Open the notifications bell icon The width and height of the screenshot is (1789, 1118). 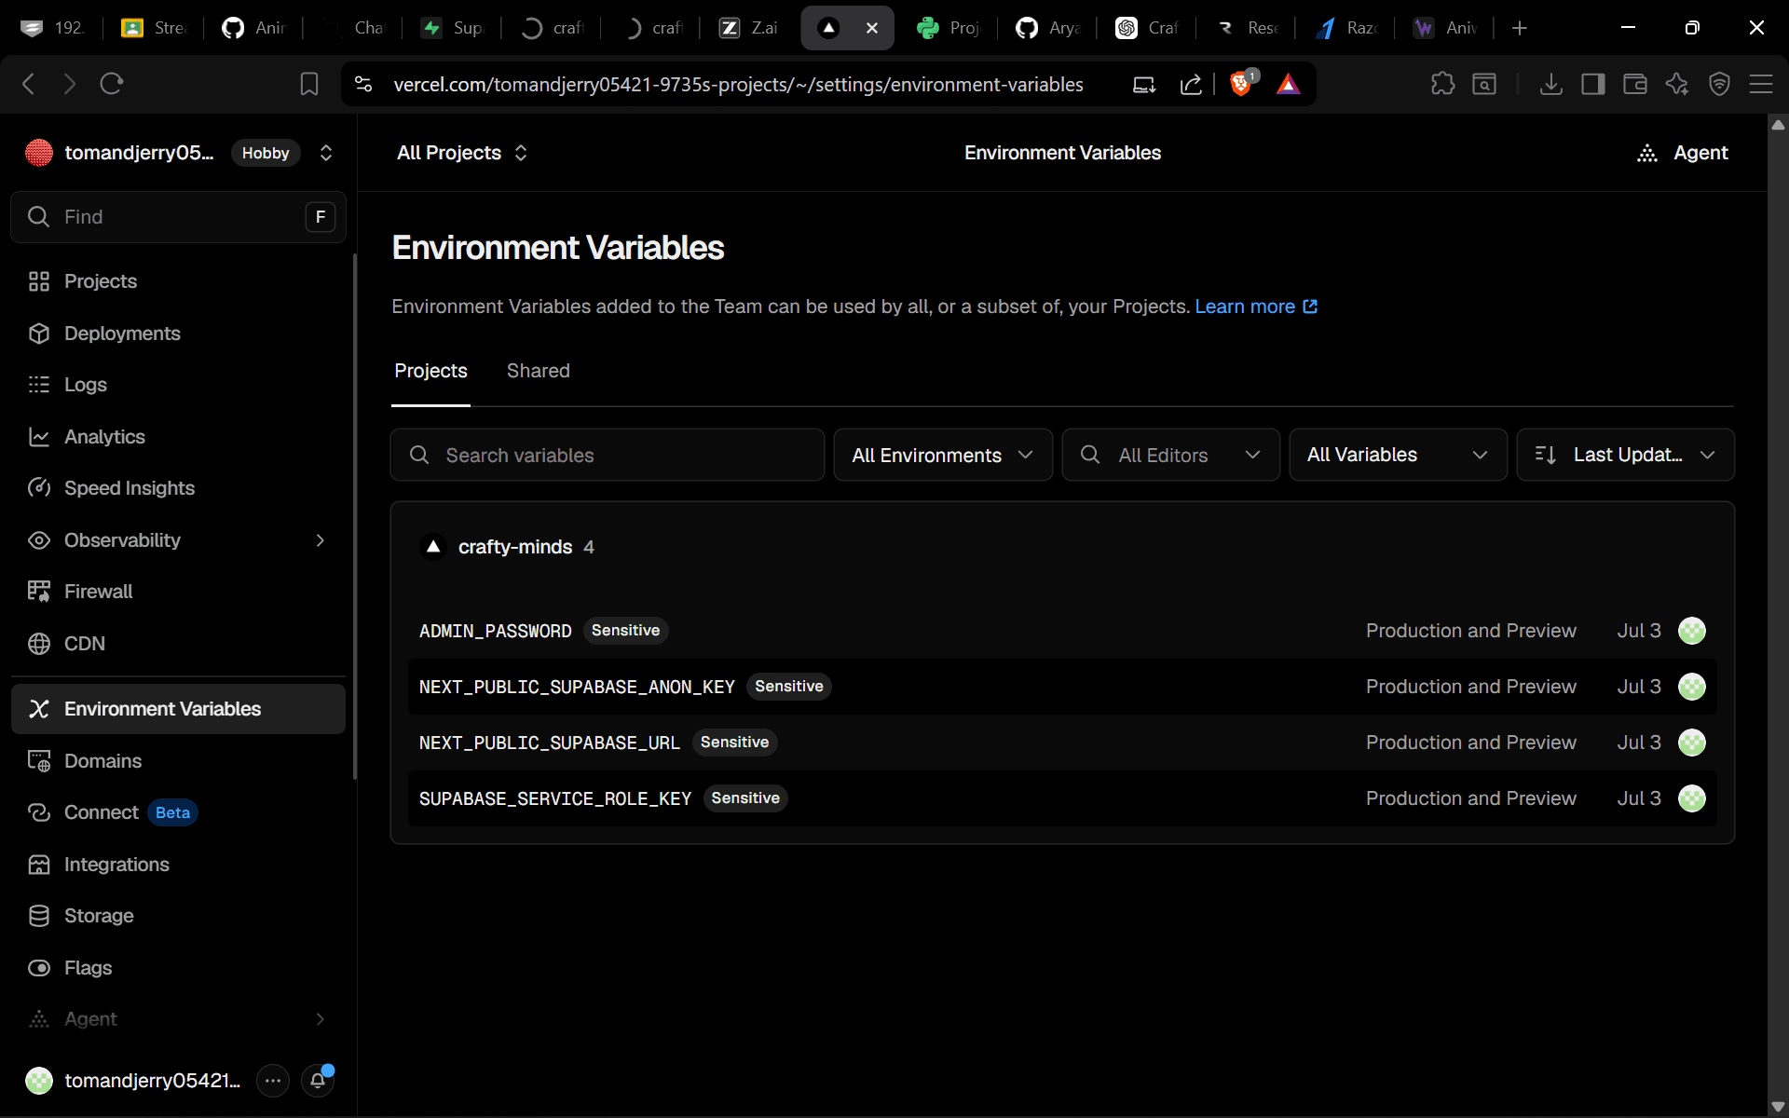click(x=318, y=1081)
